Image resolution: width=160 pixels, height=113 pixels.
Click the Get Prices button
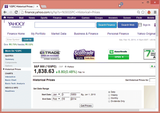pos(86,106)
